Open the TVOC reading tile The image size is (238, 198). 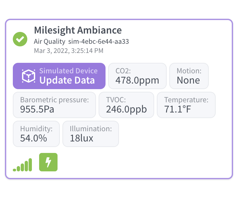click(x=127, y=105)
